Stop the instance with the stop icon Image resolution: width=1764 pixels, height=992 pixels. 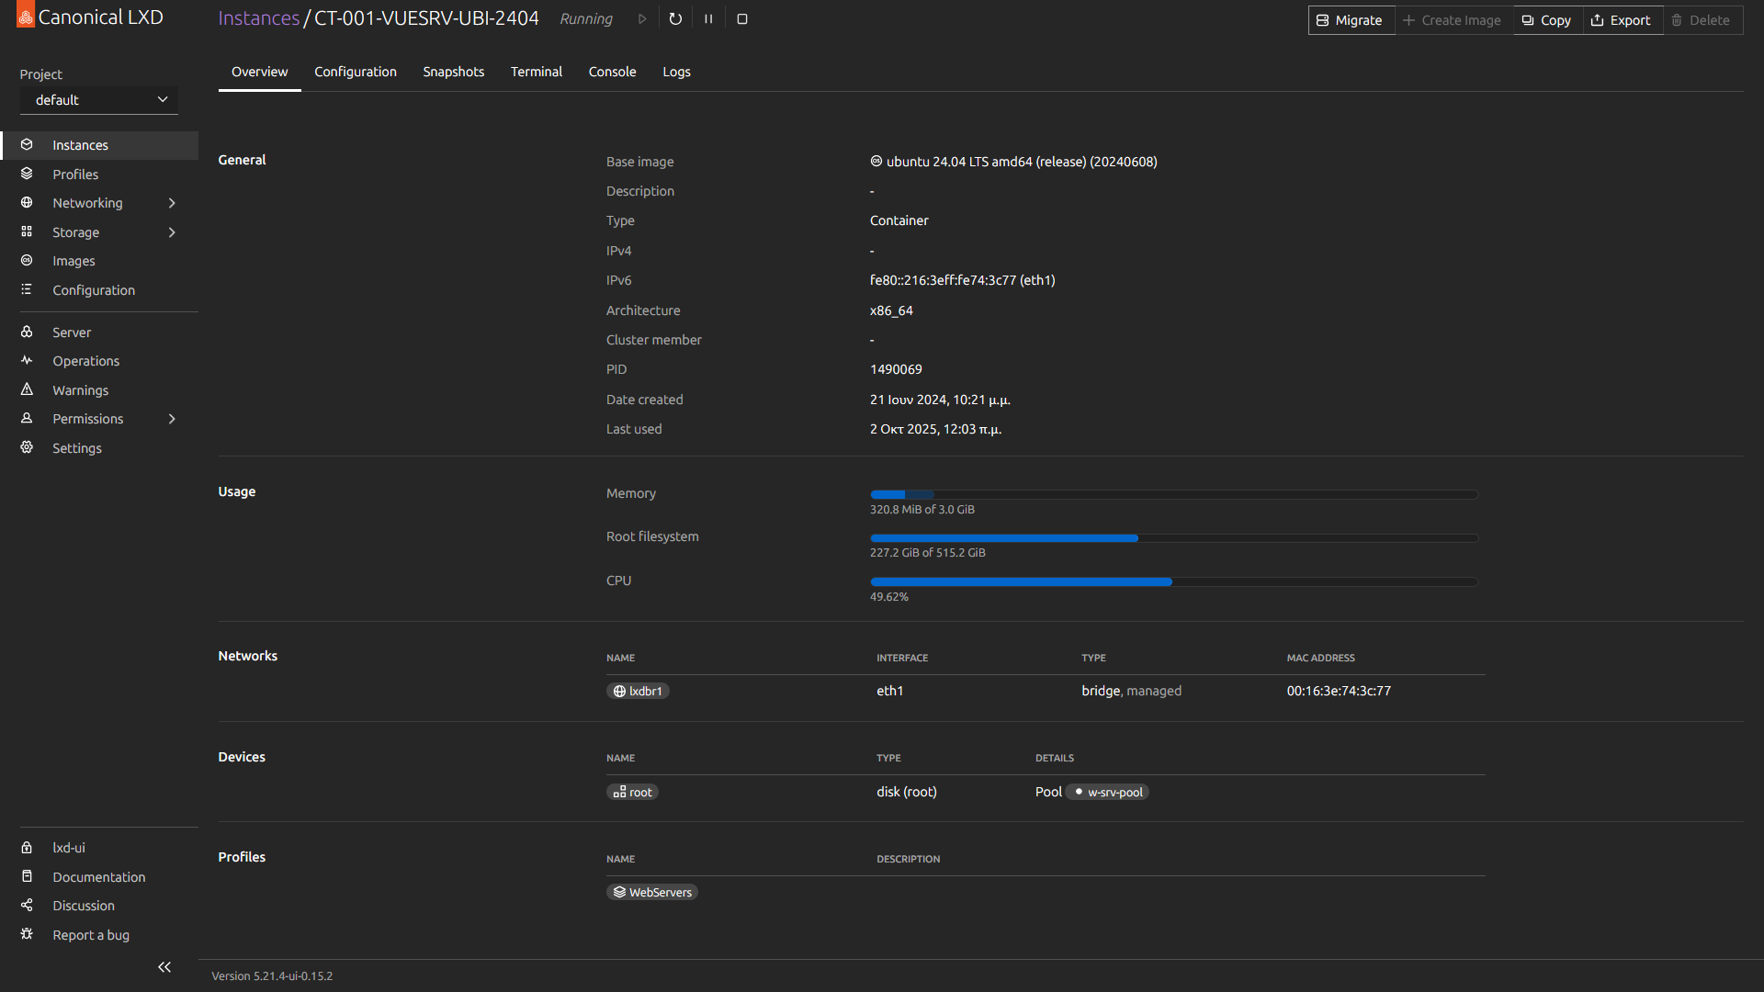coord(742,19)
